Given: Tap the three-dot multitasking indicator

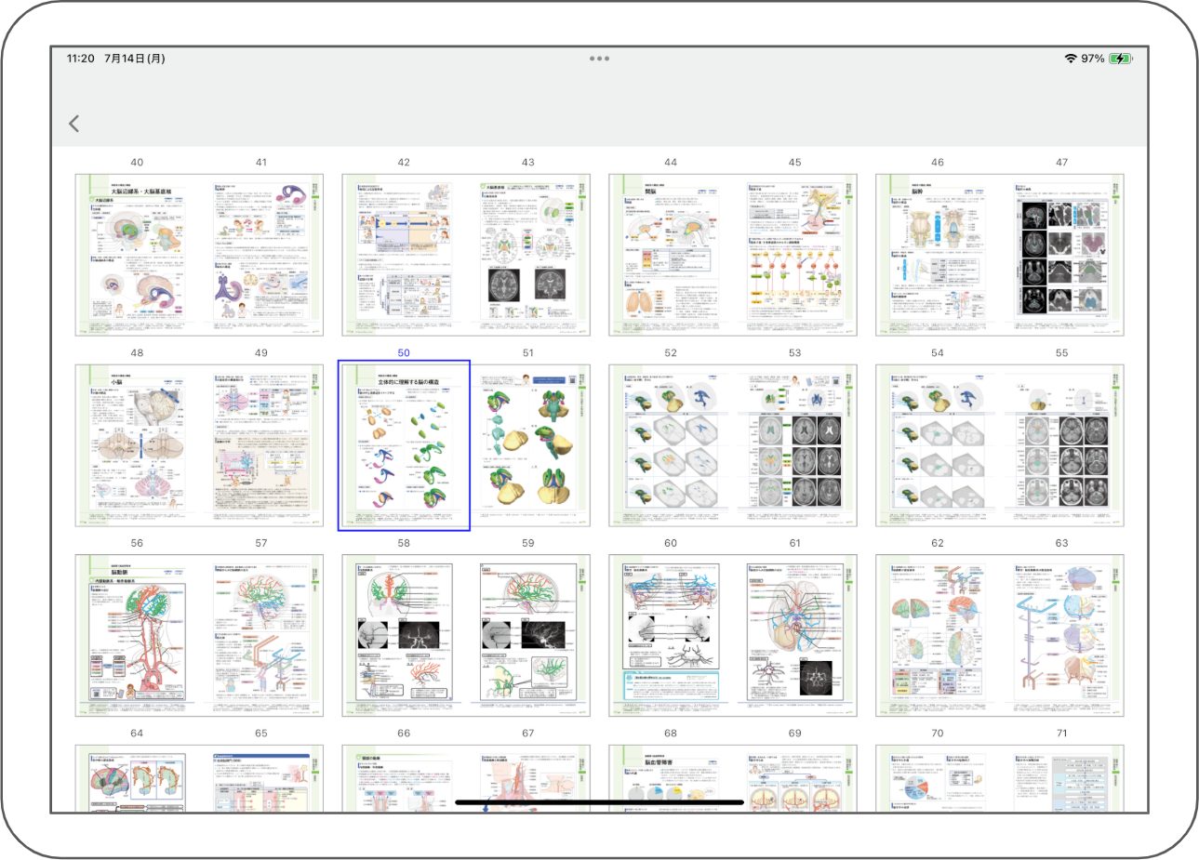Looking at the screenshot, I should coord(599,59).
